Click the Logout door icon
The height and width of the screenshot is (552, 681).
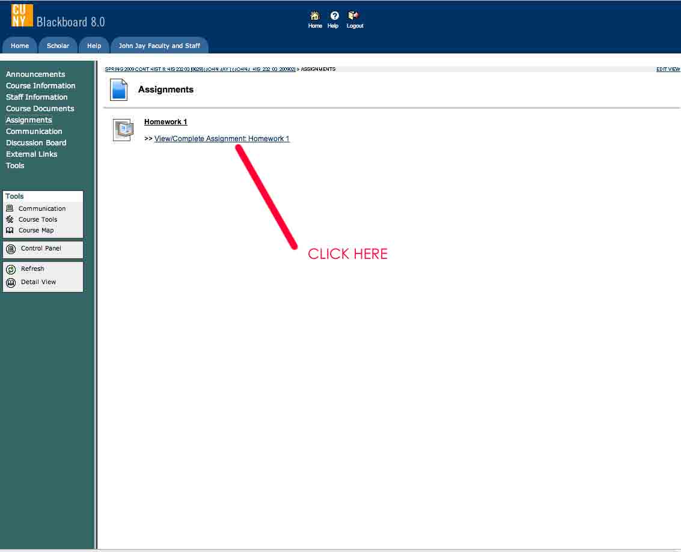353,16
